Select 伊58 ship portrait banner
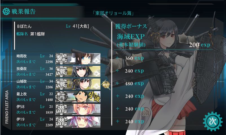The height and width of the screenshot is (135, 226). [78, 109]
